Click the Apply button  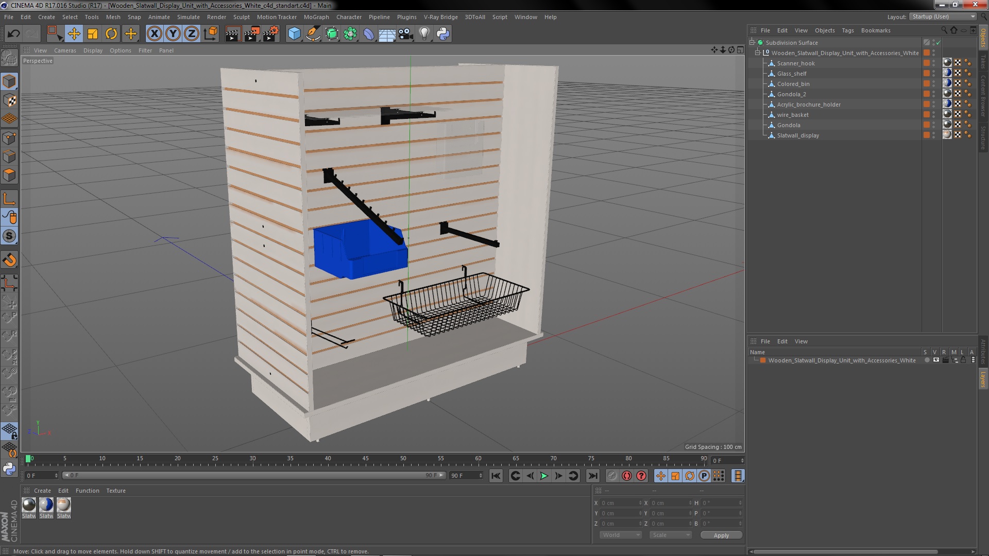[x=721, y=535]
